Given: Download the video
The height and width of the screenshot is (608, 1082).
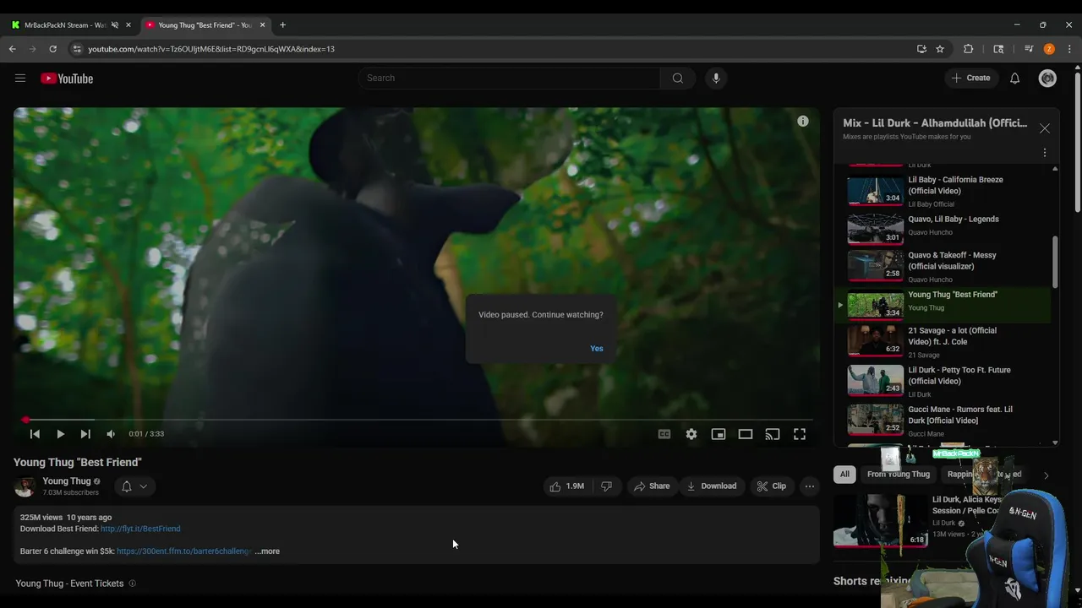Looking at the screenshot, I should [712, 486].
